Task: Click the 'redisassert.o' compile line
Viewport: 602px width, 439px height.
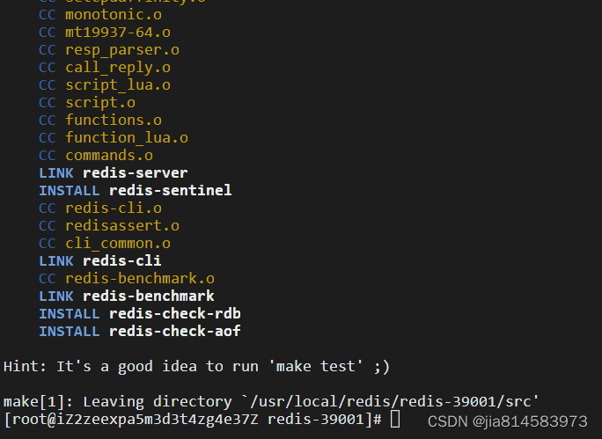Action: pyautogui.click(x=109, y=226)
